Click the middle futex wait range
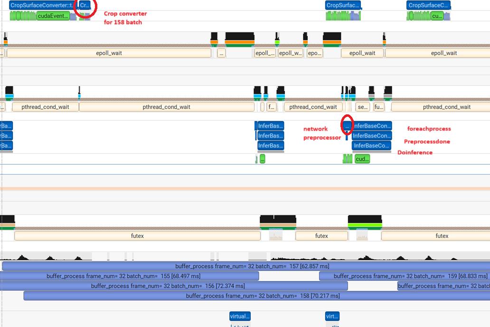 322,235
